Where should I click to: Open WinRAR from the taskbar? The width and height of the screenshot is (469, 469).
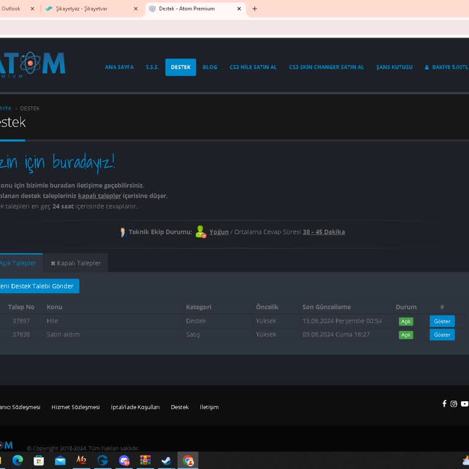145,460
